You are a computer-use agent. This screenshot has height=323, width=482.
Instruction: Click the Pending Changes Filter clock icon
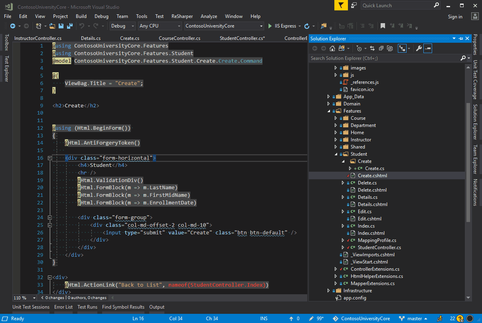pos(359,49)
